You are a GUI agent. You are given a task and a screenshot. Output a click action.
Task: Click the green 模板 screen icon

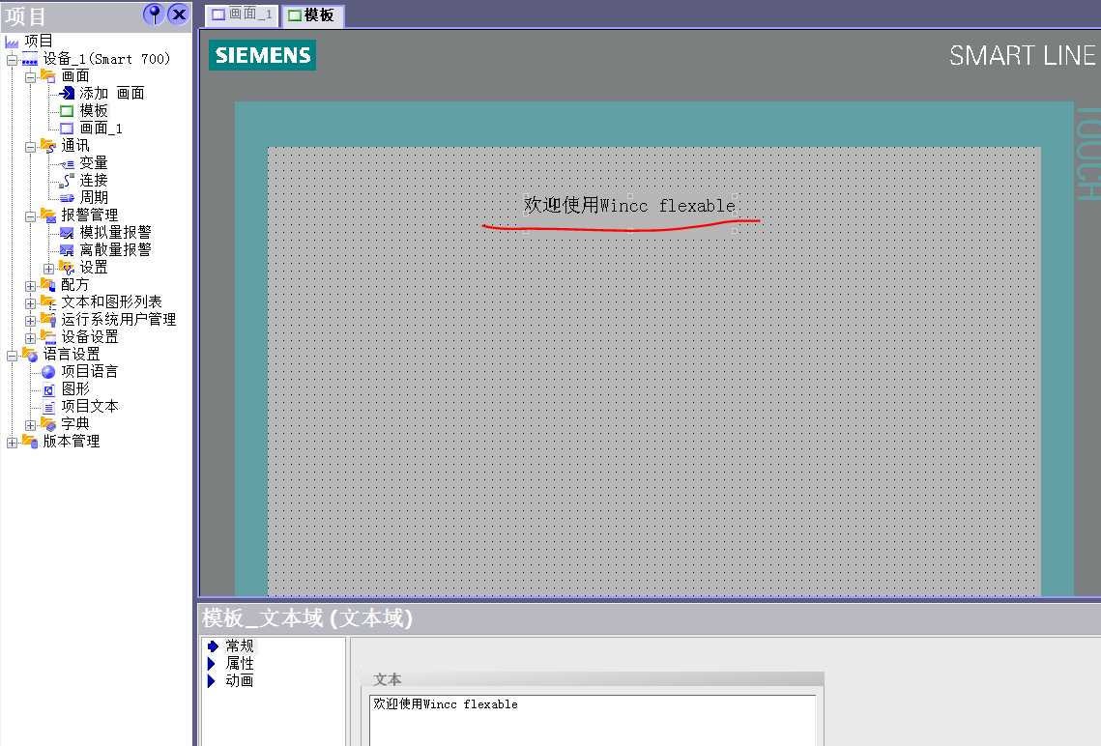pos(67,111)
